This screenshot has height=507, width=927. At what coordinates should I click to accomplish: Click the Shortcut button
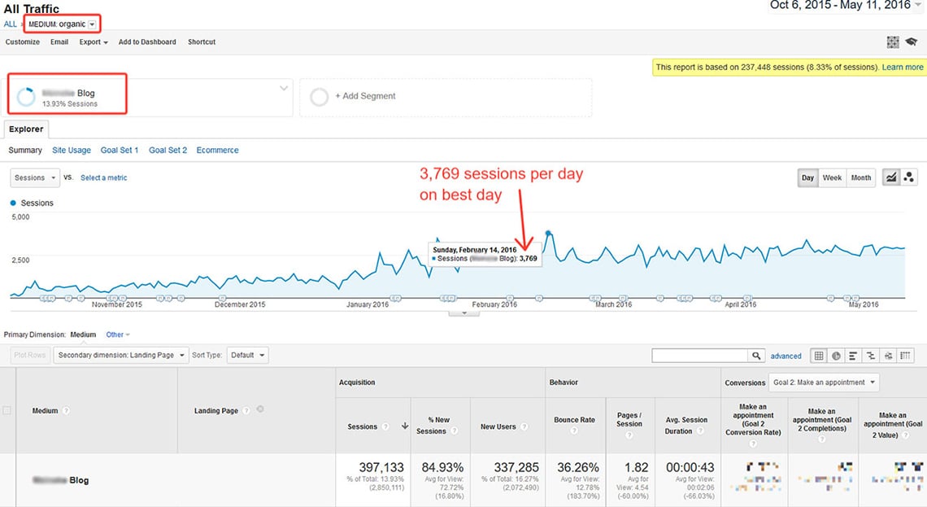(202, 42)
